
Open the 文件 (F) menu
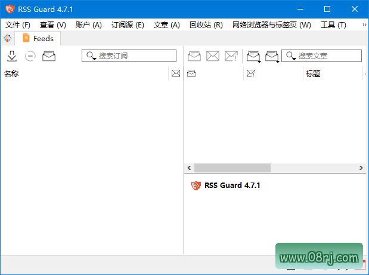[18, 24]
